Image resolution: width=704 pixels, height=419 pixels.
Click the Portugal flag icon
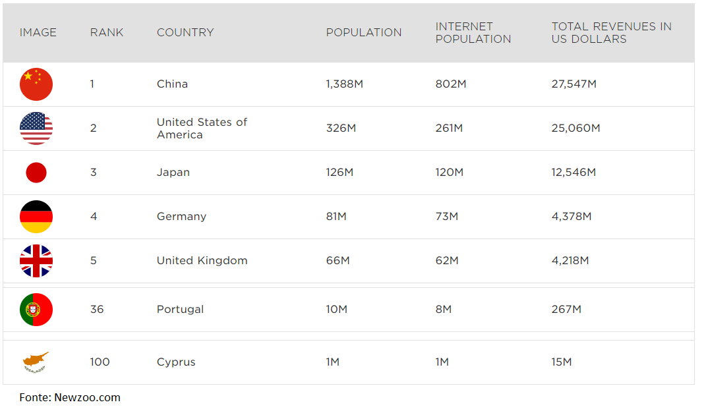click(36, 310)
